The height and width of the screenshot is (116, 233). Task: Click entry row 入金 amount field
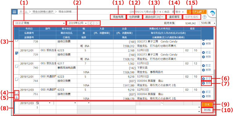102,103
